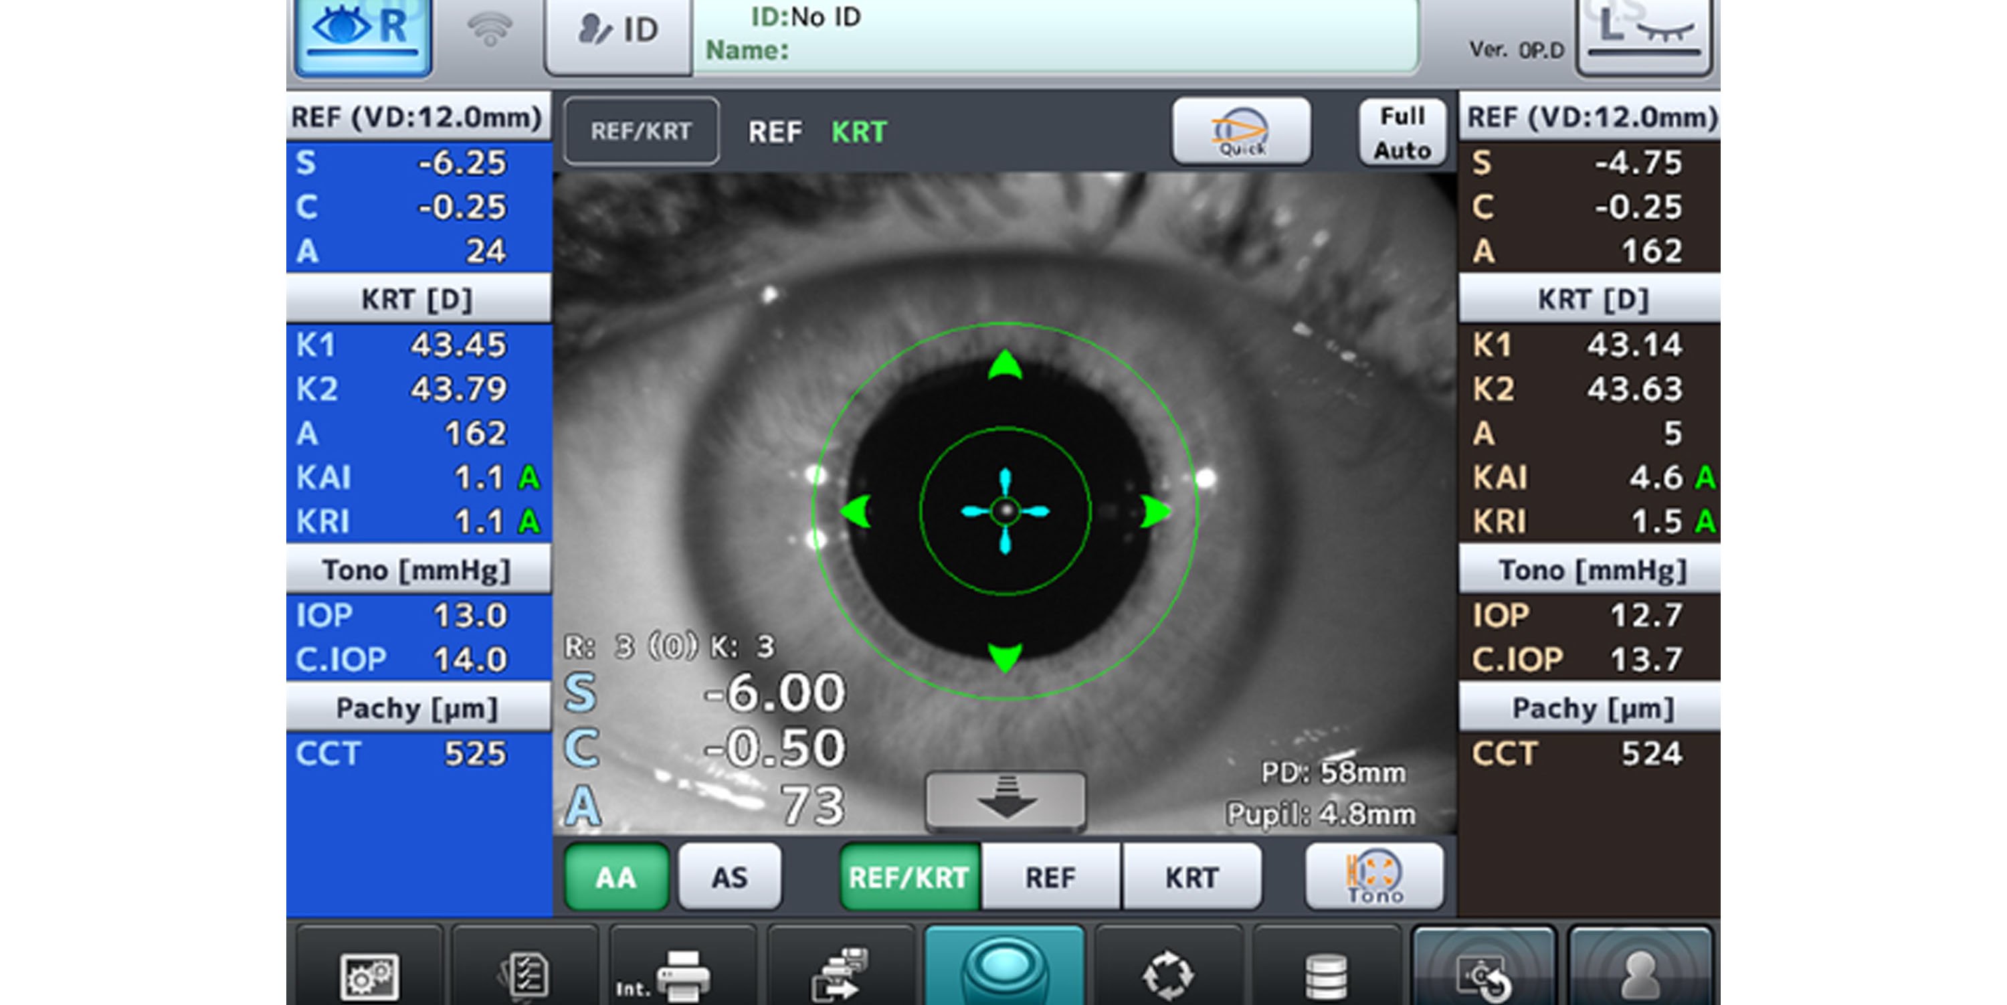2007x1005 pixels.
Task: Click the green right alignment arrow
Action: (1156, 512)
